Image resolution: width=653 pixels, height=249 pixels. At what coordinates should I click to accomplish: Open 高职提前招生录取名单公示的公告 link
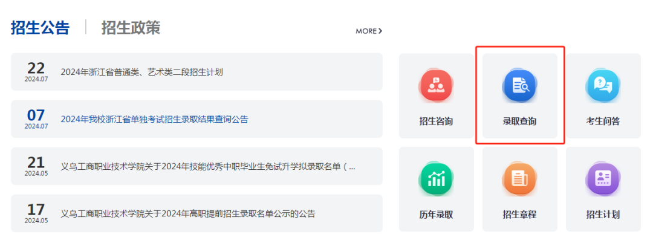pos(187,213)
